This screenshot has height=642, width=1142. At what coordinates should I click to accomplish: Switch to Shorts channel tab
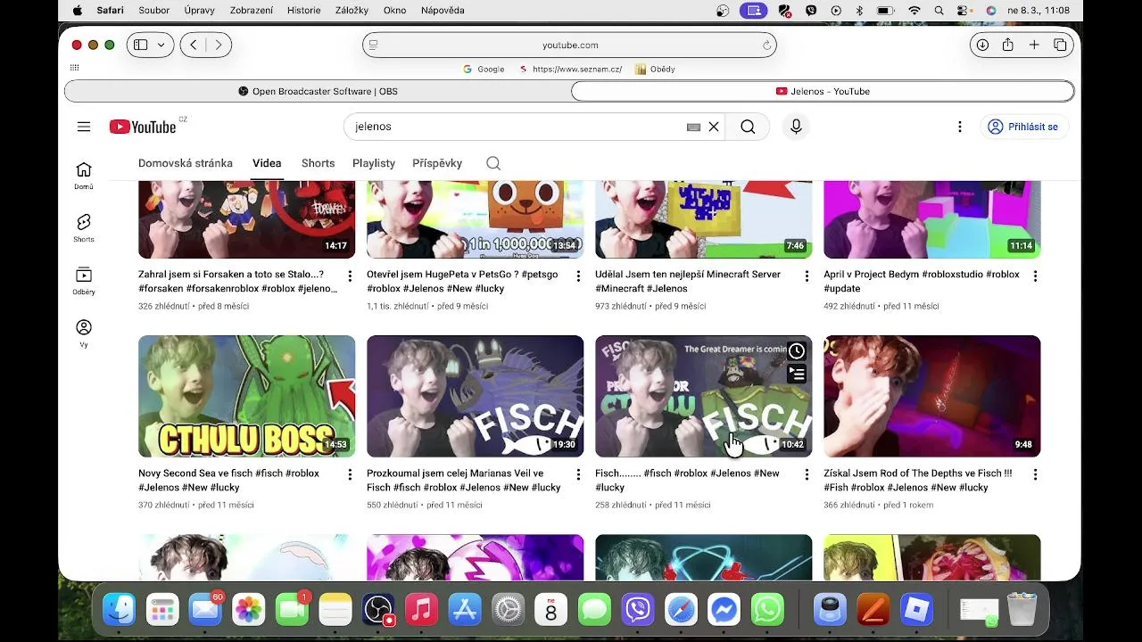click(x=318, y=163)
